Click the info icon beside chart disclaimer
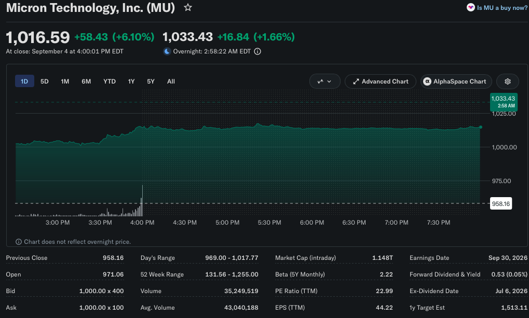This screenshot has height=318, width=529. coord(19,242)
